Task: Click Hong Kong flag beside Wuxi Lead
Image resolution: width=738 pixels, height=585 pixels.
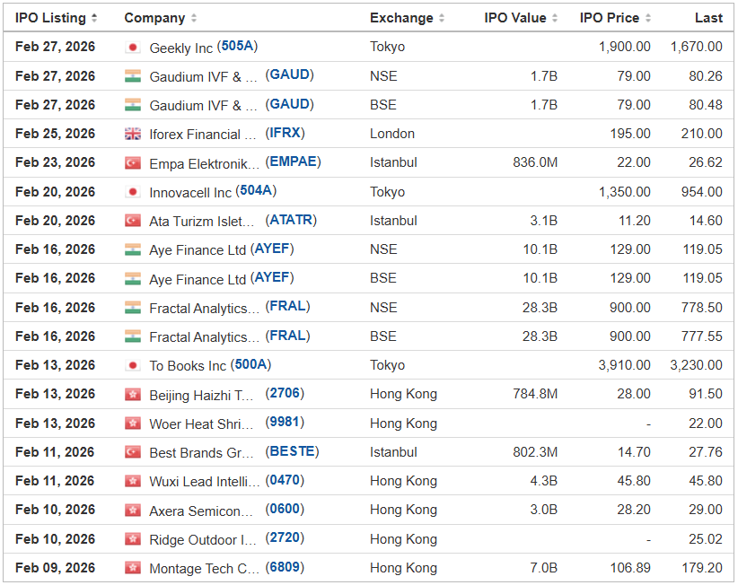Action: point(133,482)
